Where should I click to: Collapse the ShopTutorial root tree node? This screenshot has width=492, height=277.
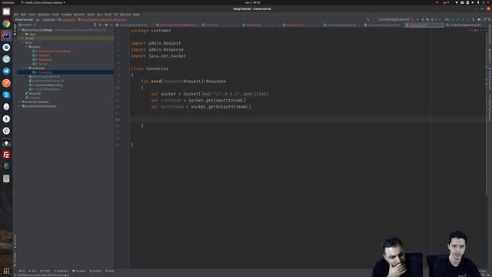pos(19,30)
